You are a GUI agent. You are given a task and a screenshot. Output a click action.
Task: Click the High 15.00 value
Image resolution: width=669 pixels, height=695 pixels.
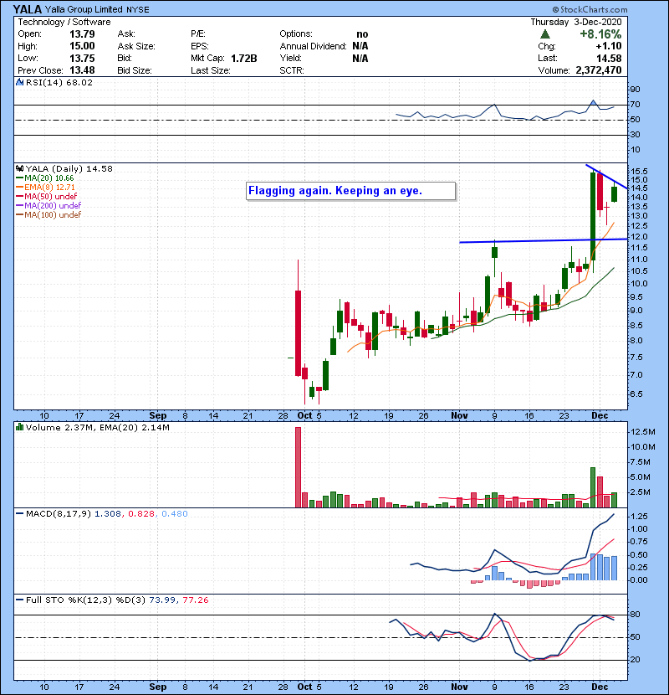(x=82, y=46)
